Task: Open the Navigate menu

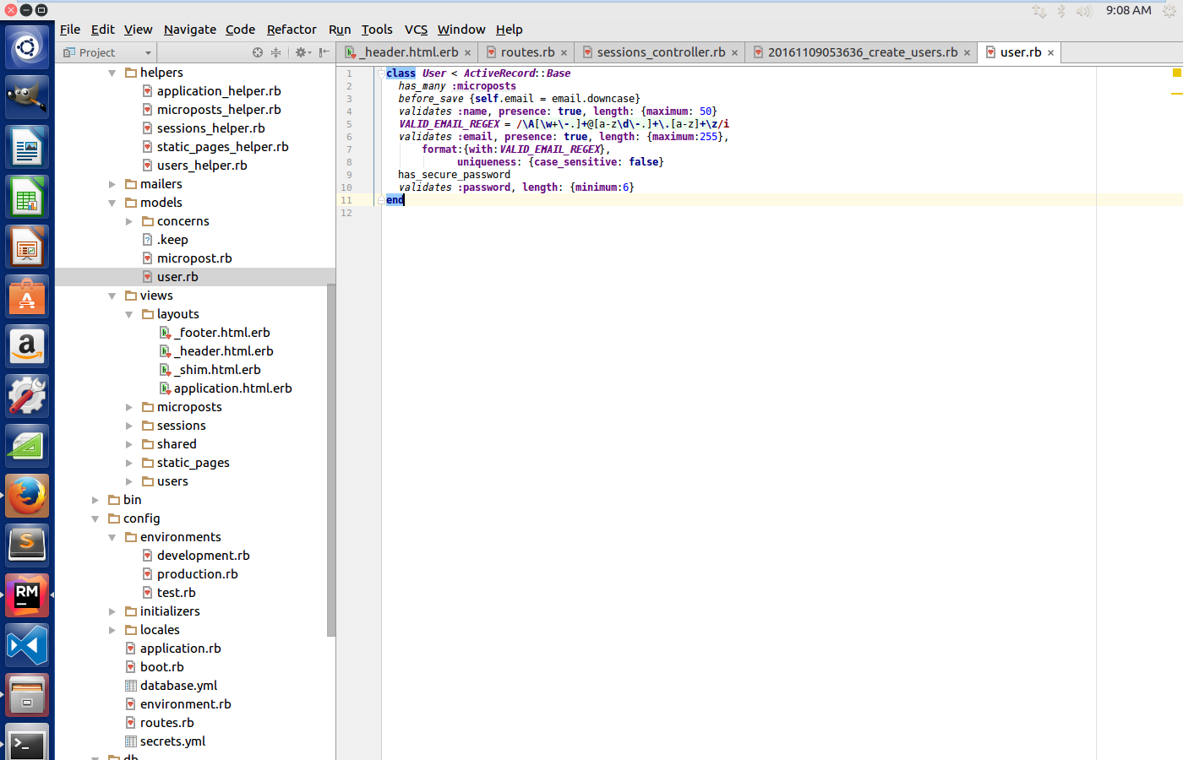Action: point(190,29)
